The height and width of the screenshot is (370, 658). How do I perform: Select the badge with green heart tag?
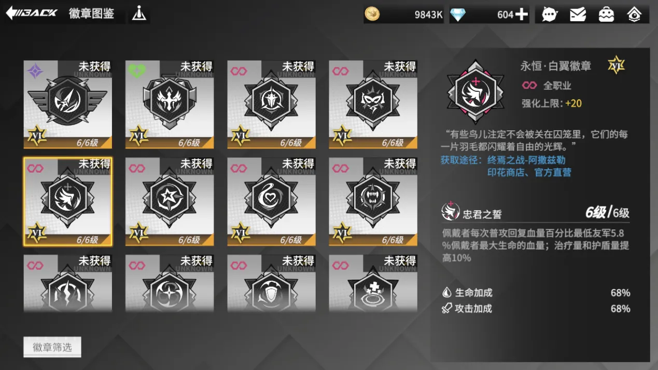coord(170,104)
